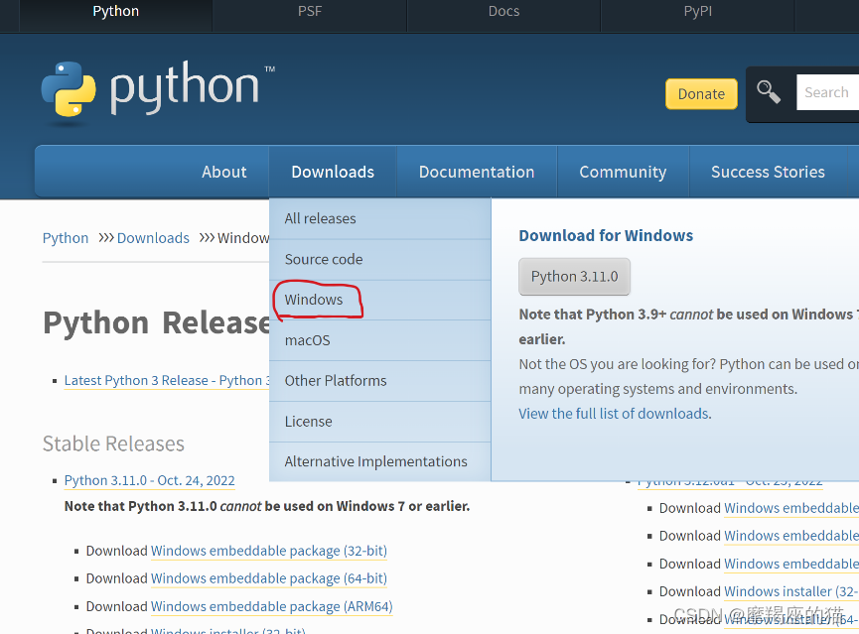Click the Downloads breadcrumb link
The height and width of the screenshot is (634, 859).
153,238
